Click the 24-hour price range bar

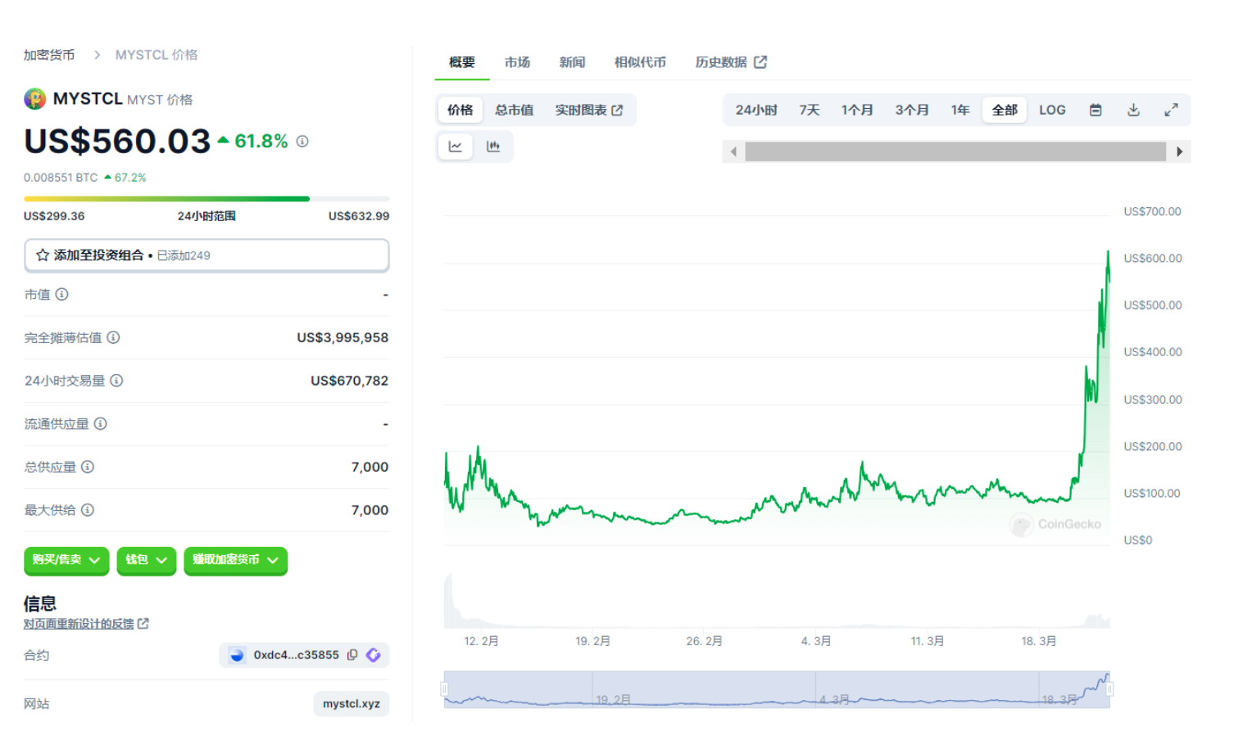pyautogui.click(x=206, y=199)
